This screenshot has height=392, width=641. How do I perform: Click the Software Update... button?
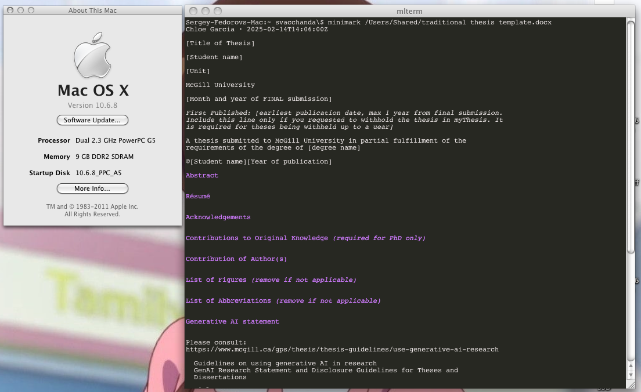coord(92,120)
